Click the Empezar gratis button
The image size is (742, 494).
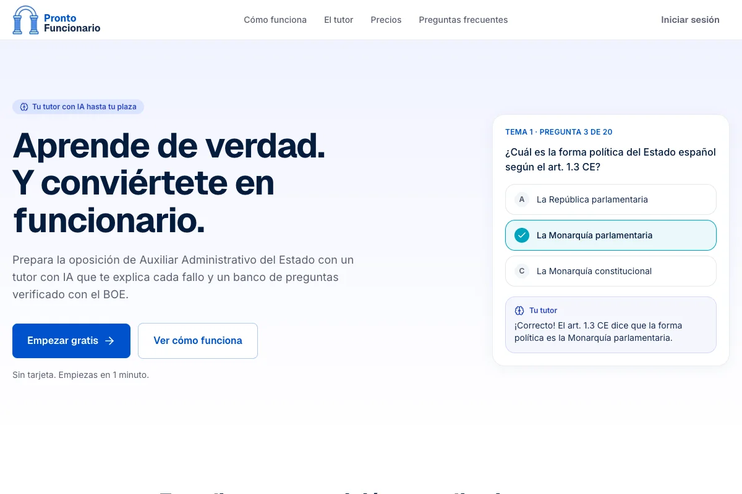pyautogui.click(x=71, y=341)
